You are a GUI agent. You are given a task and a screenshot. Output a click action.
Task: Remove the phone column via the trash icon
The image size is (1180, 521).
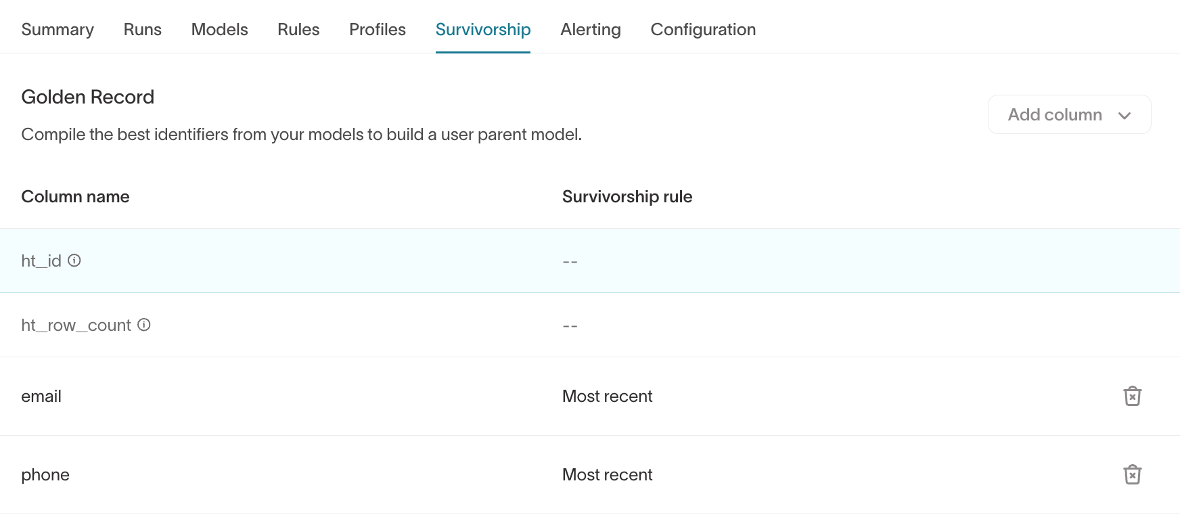1133,475
